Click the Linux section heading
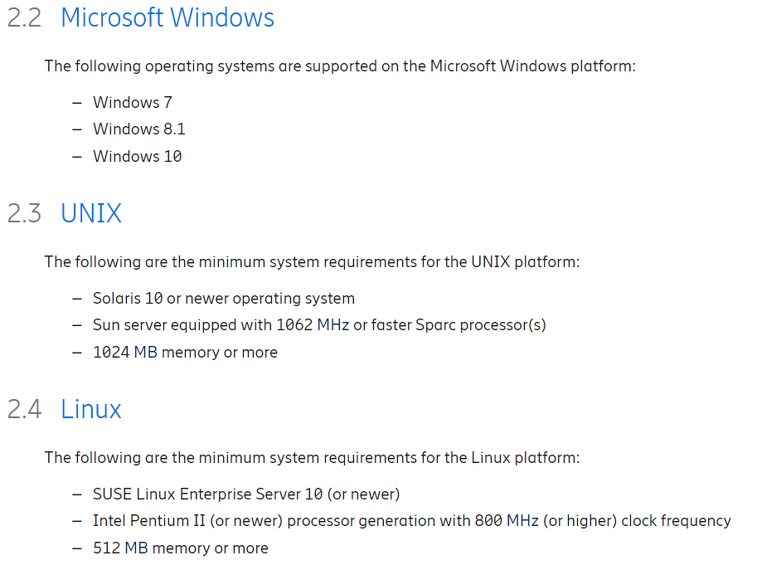 [x=91, y=409]
